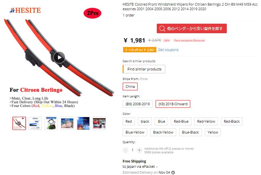Click the plus quantity icon
The width and height of the screenshot is (261, 175).
click(139, 150)
